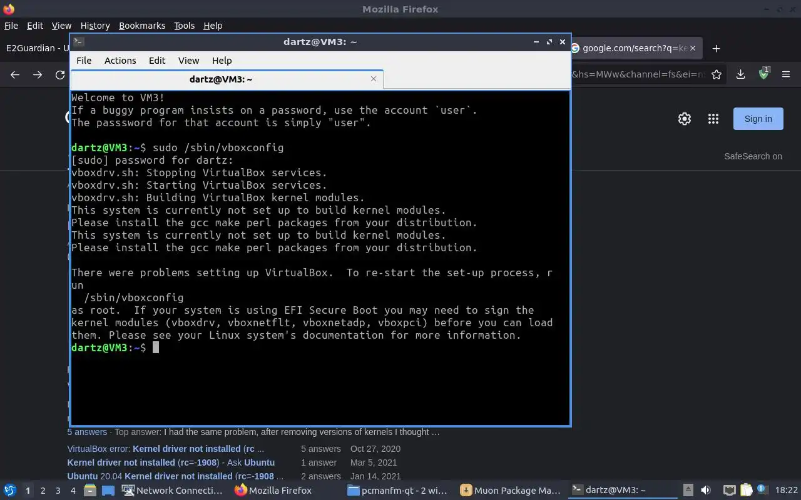
Task: Switch to dartz@VM3 terminal taskbar entry
Action: coord(623,491)
